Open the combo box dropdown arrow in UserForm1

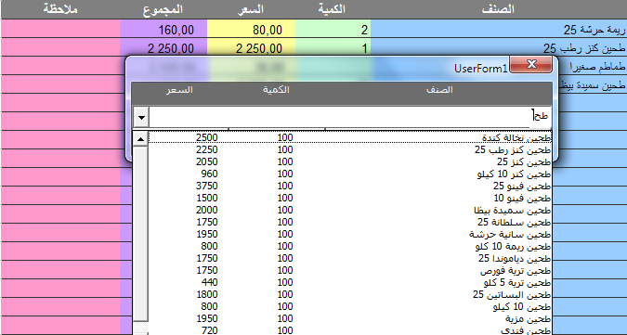[141, 118]
